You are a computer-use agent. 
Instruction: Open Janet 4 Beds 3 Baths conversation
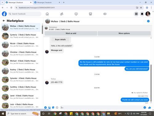21,97
